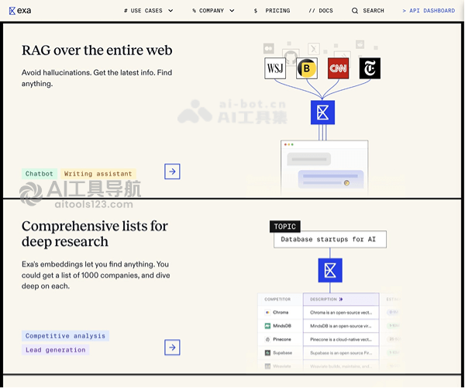Select the Lead generation tag
The image size is (465, 388).
click(x=56, y=350)
